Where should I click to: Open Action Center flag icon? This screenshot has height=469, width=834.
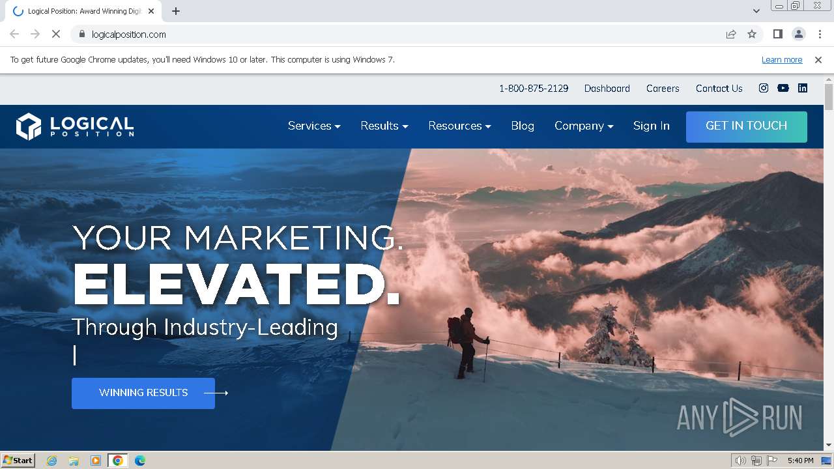click(x=772, y=461)
